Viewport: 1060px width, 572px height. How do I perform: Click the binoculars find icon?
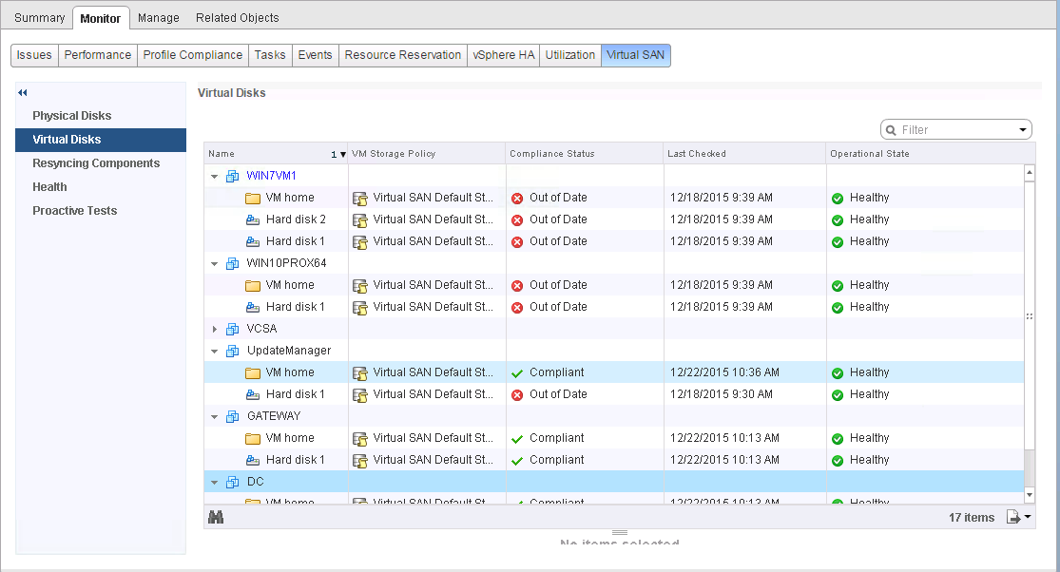(x=216, y=517)
